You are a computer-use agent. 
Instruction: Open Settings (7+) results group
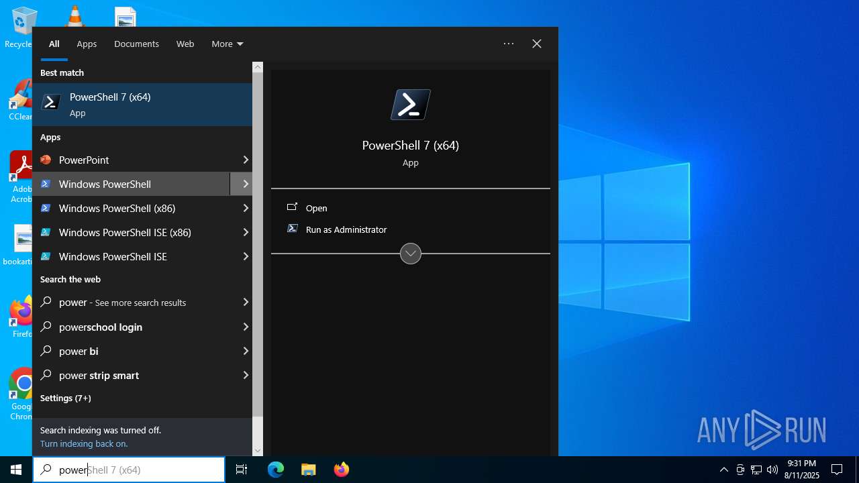[x=66, y=398]
